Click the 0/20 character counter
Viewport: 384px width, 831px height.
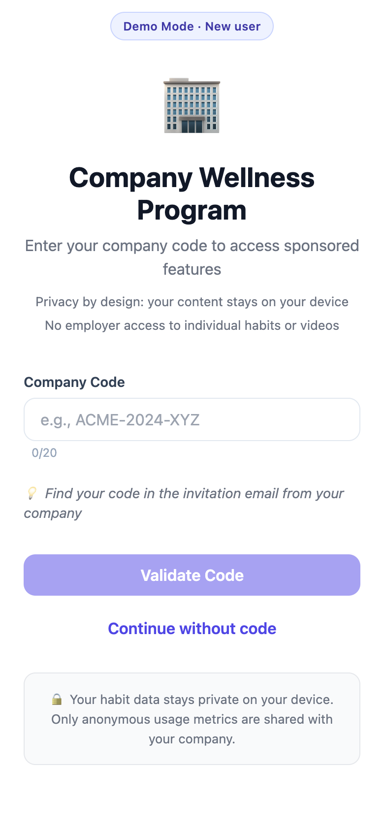[x=44, y=452]
